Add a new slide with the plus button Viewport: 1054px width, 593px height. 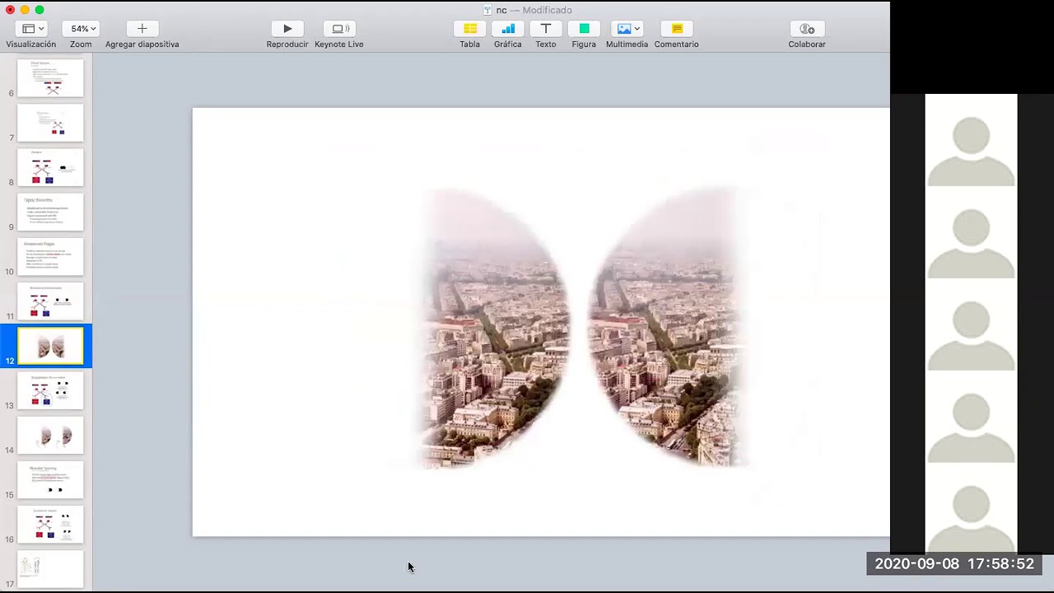[142, 29]
